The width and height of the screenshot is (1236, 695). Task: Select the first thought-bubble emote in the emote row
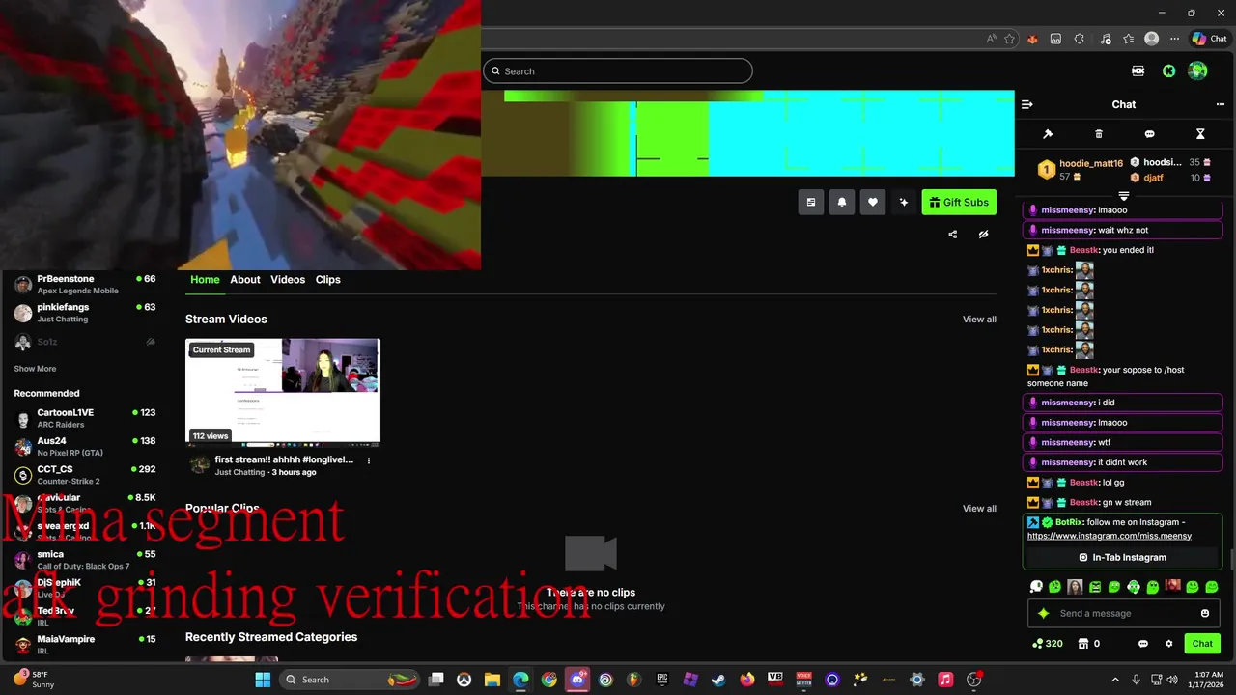click(x=1036, y=587)
